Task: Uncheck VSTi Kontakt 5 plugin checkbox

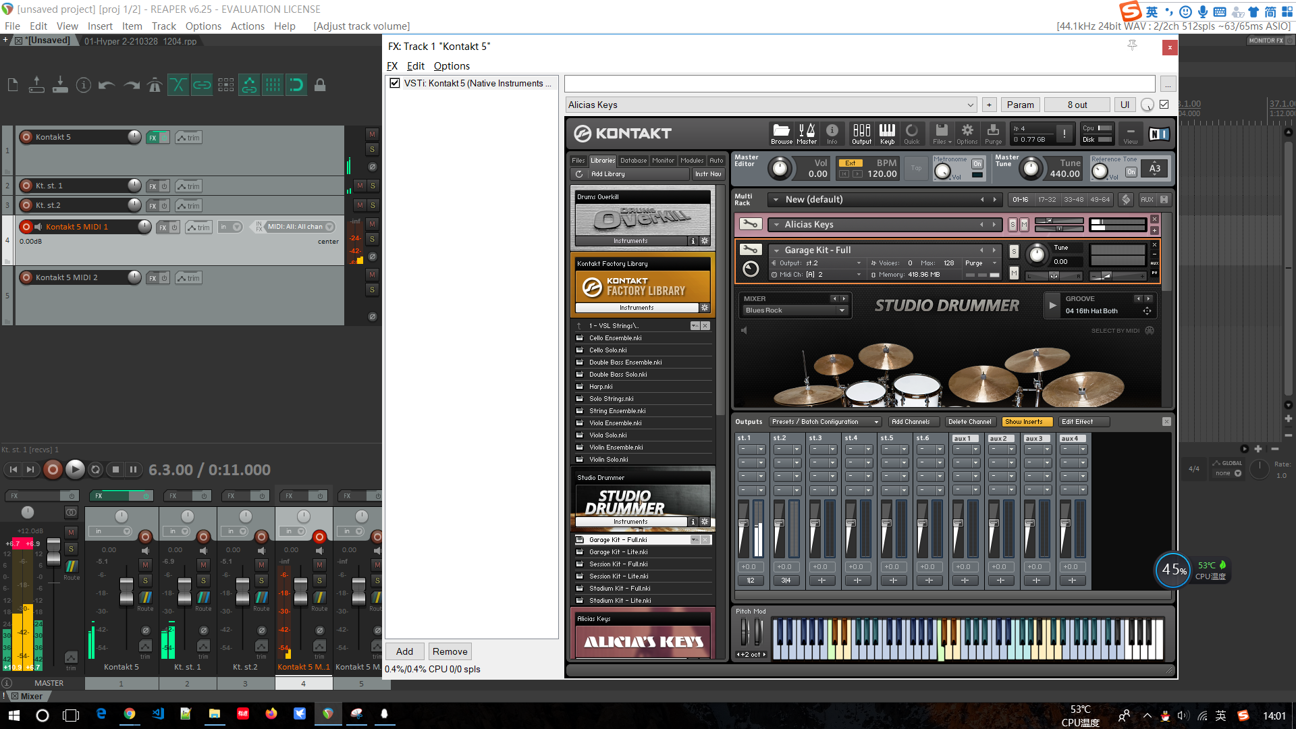Action: (395, 83)
